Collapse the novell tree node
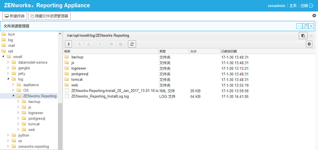 point(3,57)
